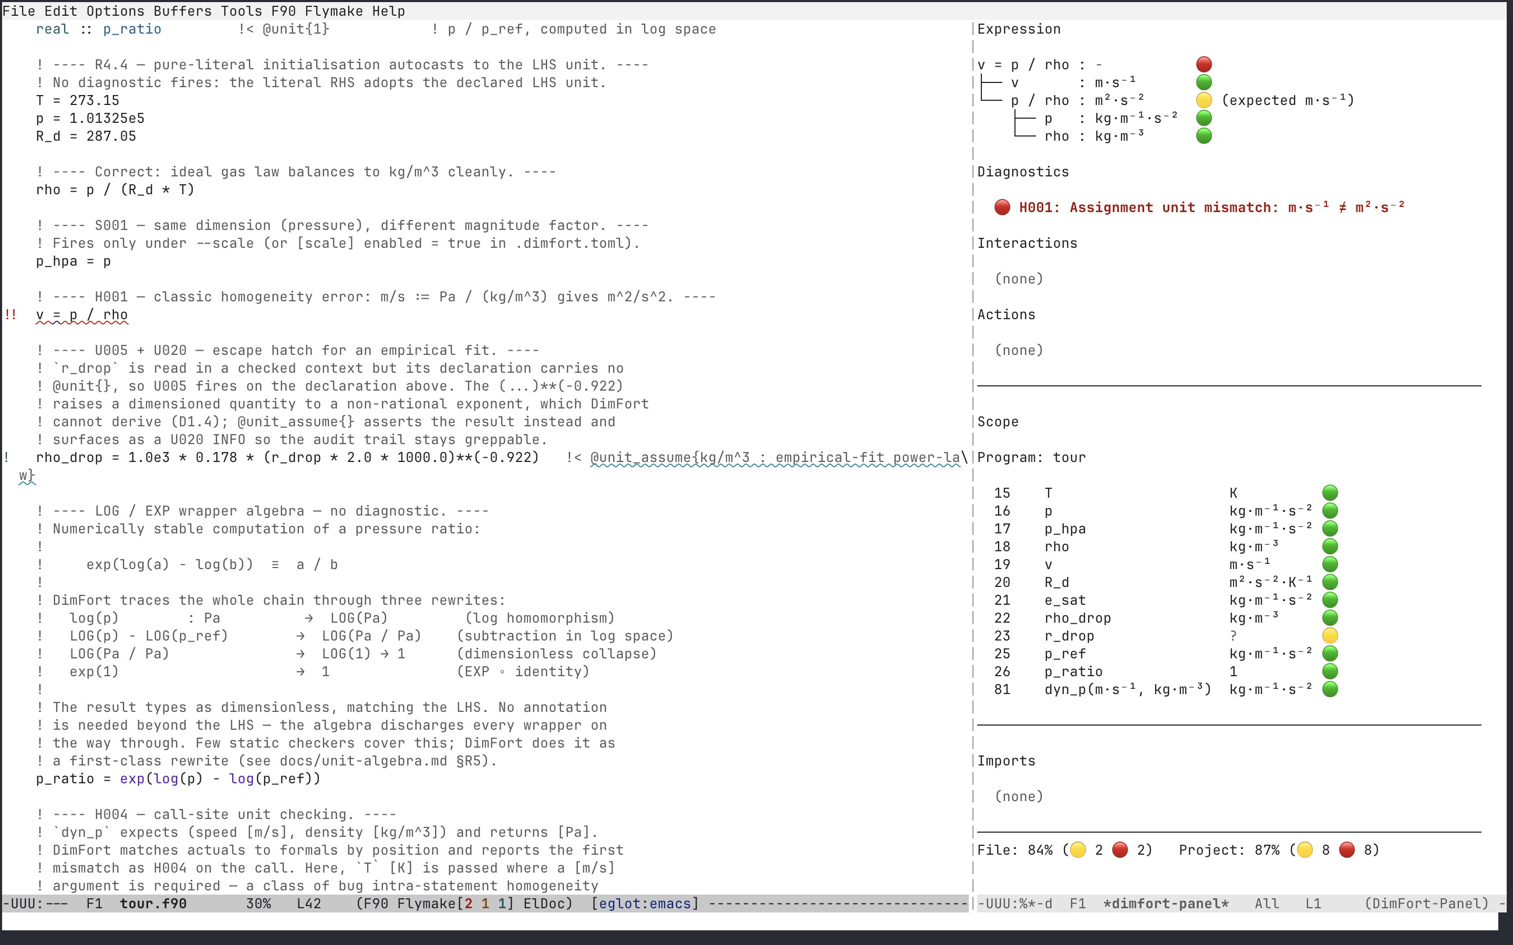Open the Tools menu
The image size is (1513, 945).
(x=241, y=10)
